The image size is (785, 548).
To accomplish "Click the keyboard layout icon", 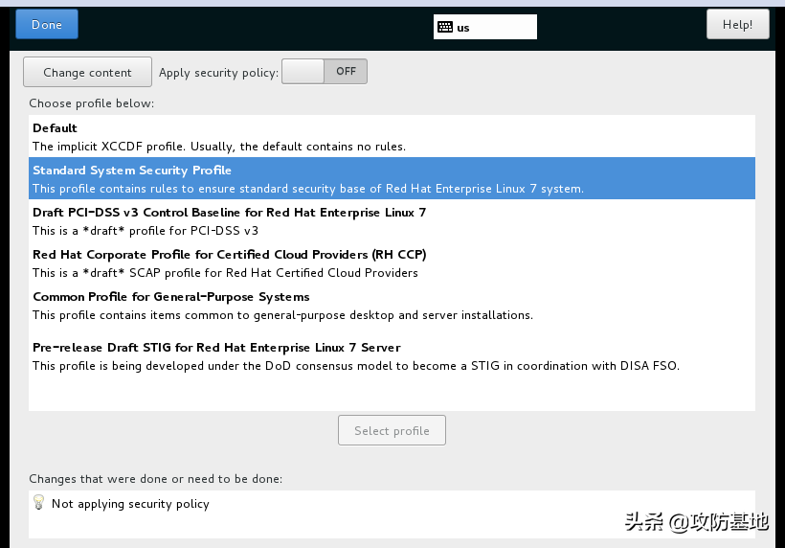I will 445,27.
